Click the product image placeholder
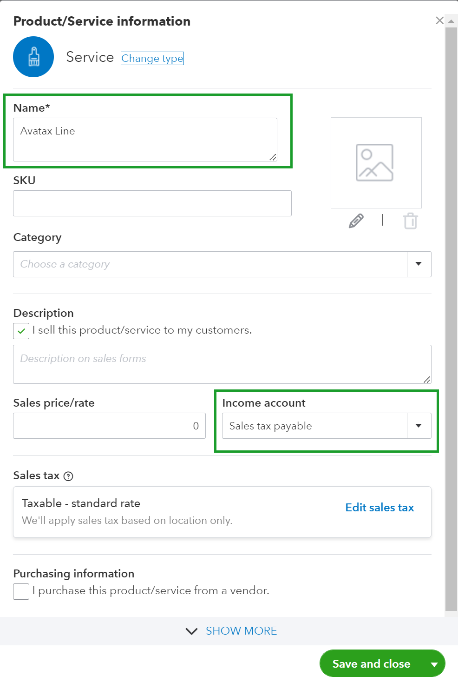Image resolution: width=458 pixels, height=690 pixels. coord(376,162)
